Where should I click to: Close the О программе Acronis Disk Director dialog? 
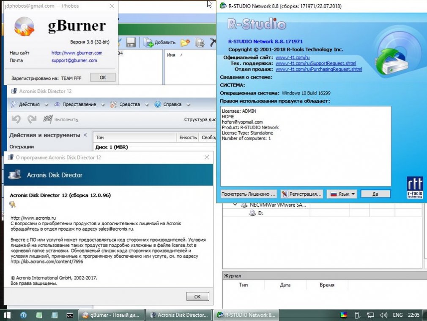point(207,157)
